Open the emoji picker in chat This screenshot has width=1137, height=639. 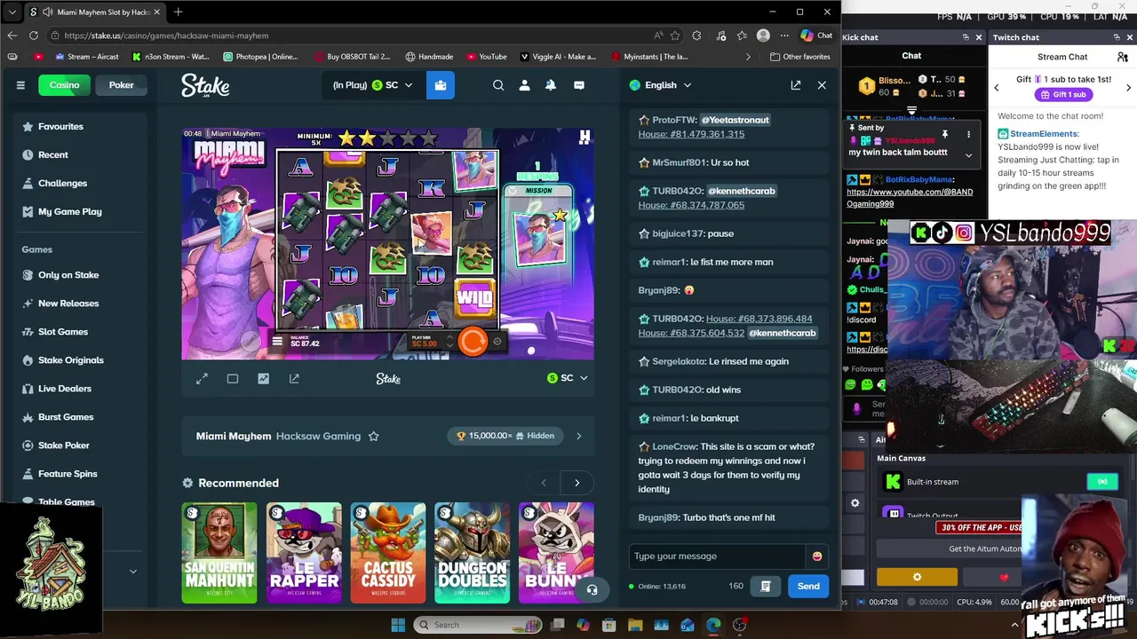(817, 556)
